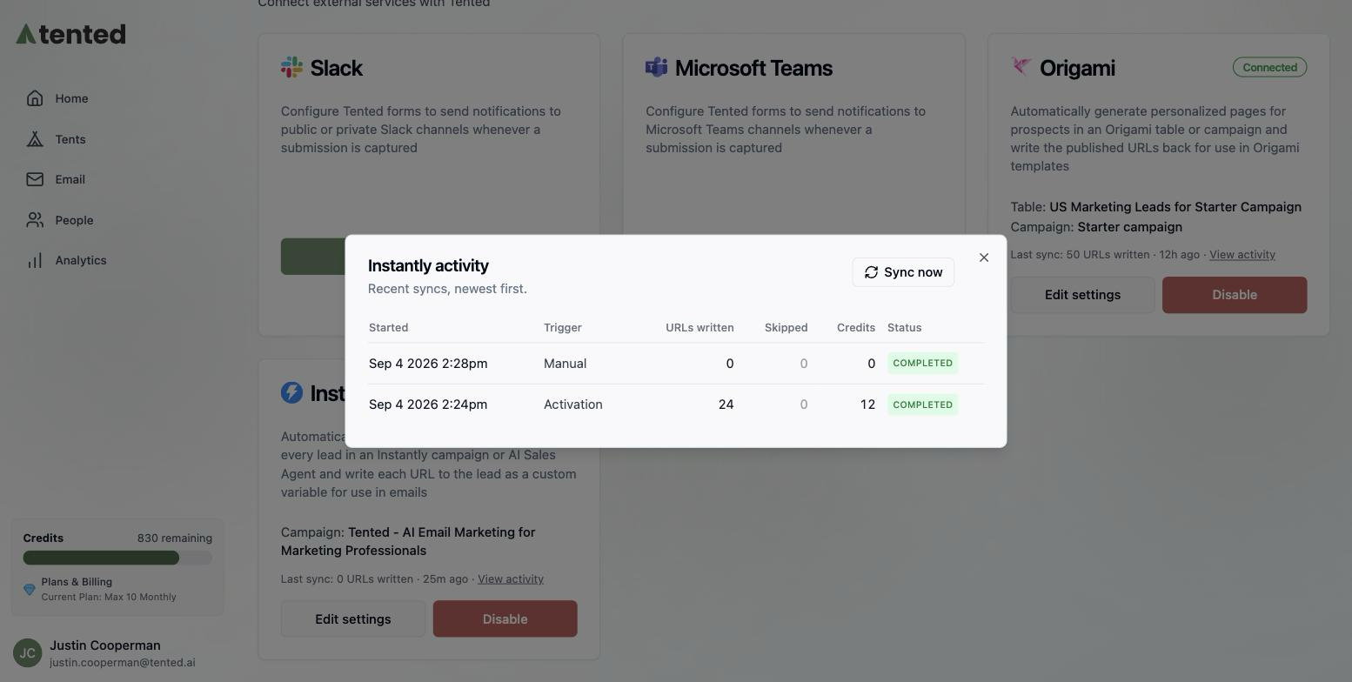Click 830 remaining credits text
This screenshot has height=682, width=1352.
pos(175,538)
